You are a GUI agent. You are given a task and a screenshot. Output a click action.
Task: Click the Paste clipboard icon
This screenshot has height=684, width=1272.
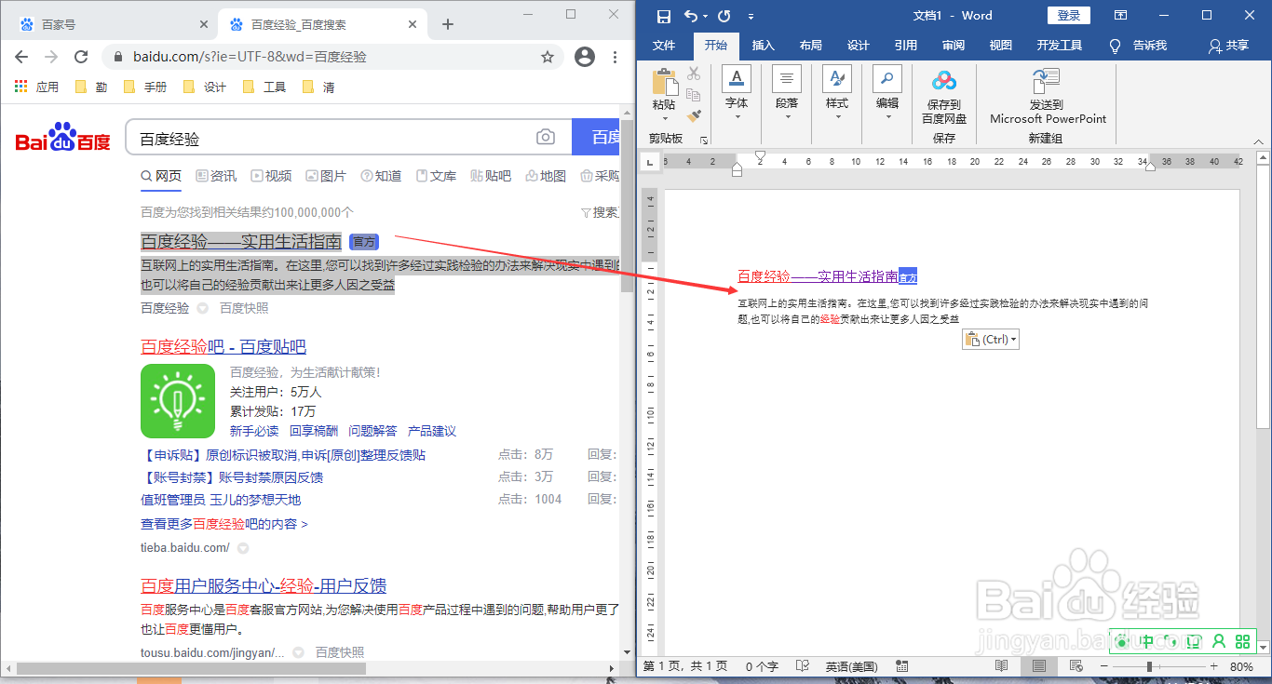coord(665,83)
